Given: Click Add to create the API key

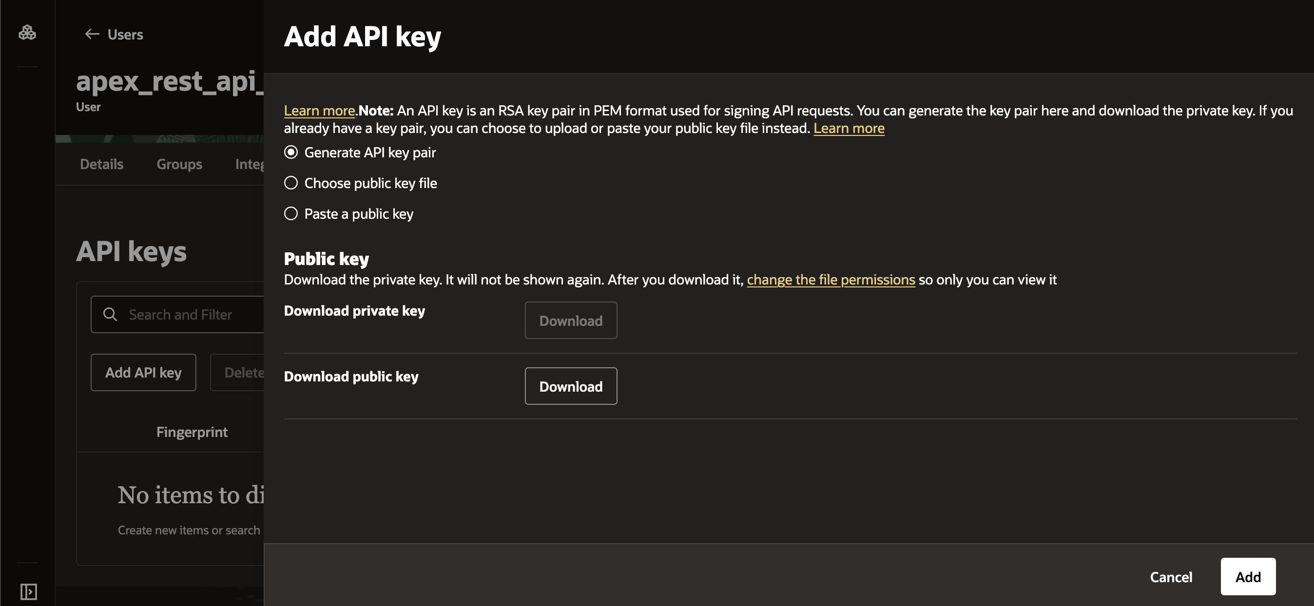Looking at the screenshot, I should 1248,576.
